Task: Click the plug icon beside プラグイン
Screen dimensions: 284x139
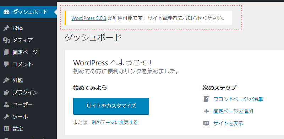Action: click(6, 92)
